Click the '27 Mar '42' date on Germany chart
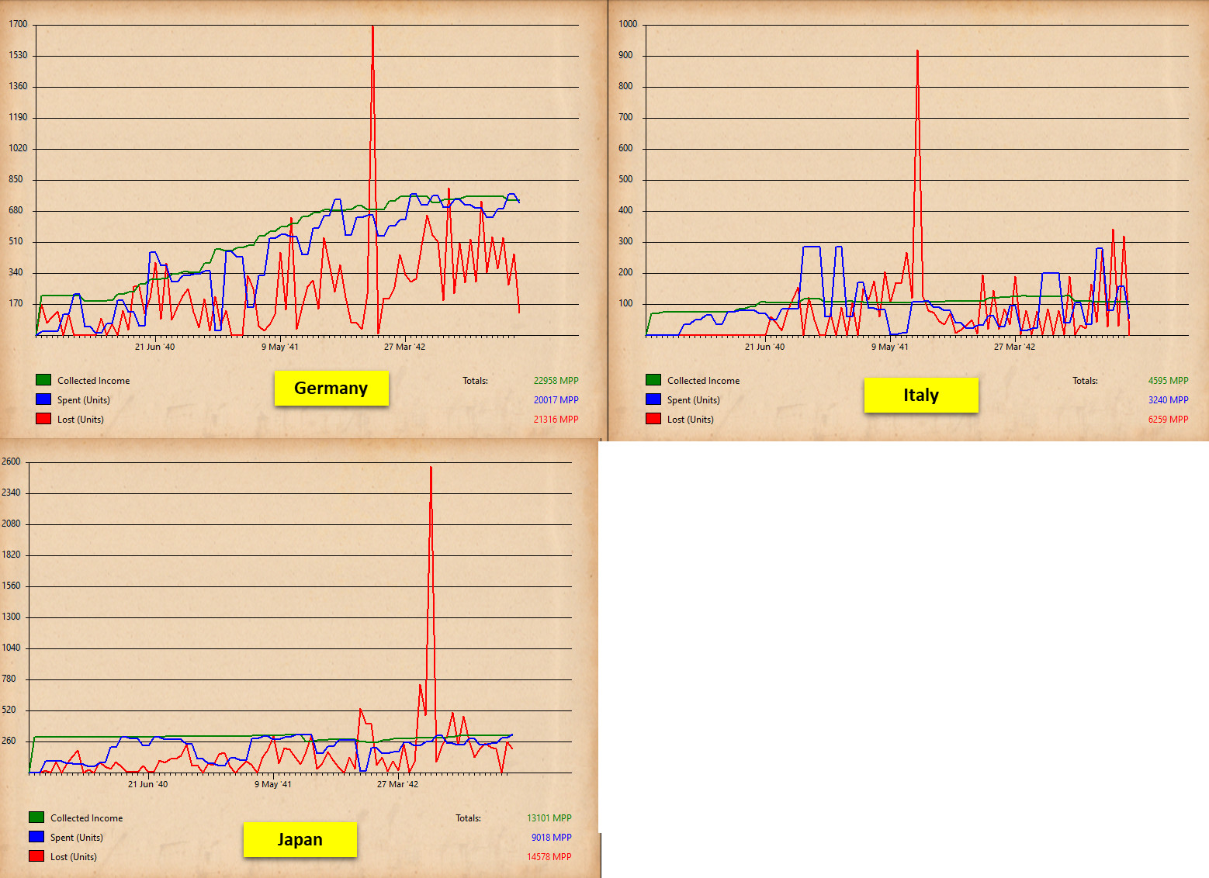Screen dimensions: 1209x878 405,347
